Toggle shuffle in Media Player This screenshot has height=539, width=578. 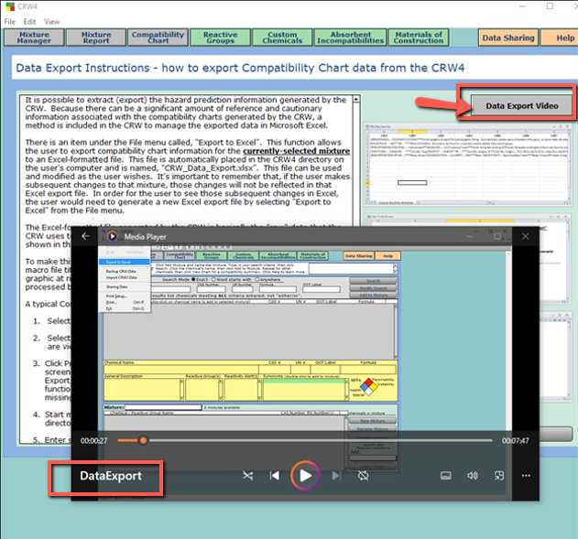pyautogui.click(x=247, y=476)
